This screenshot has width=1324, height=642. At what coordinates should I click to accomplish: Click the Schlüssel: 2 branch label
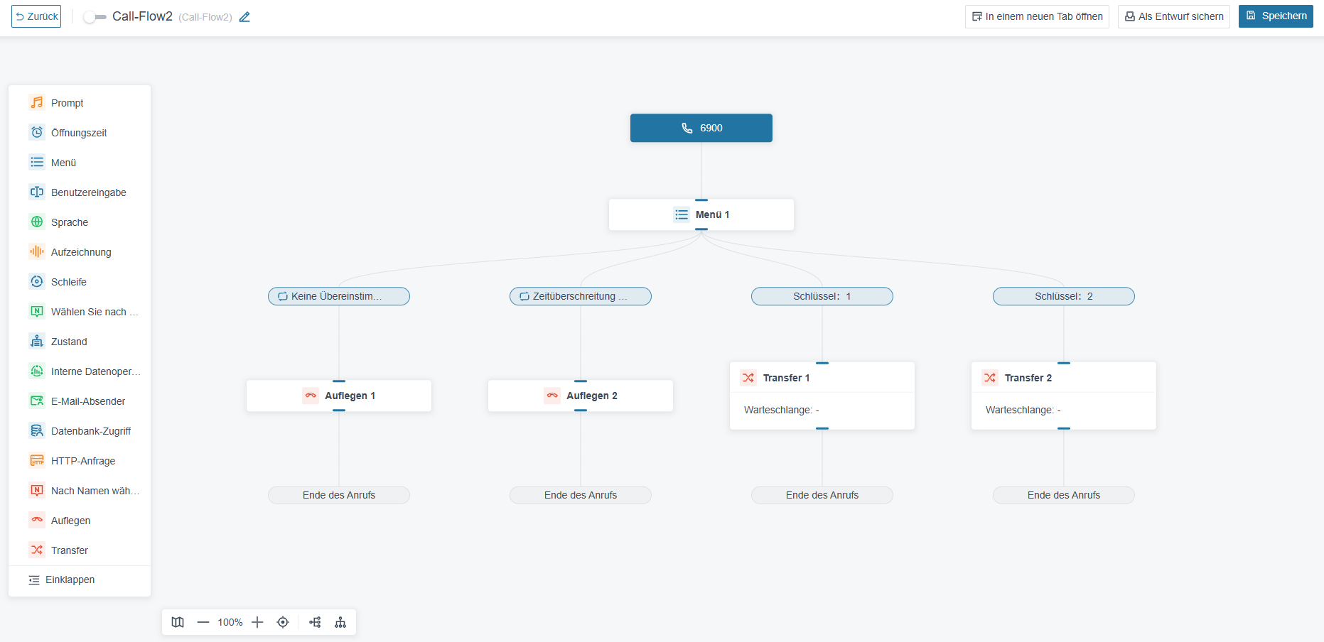click(x=1064, y=296)
